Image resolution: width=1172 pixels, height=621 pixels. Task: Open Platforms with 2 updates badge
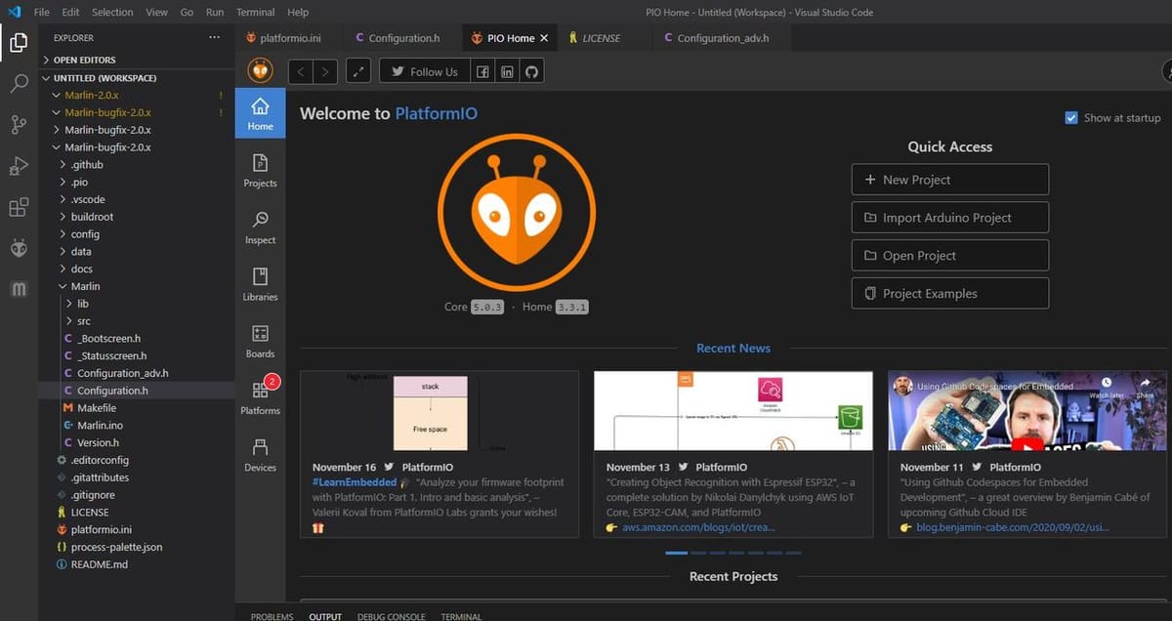click(260, 396)
